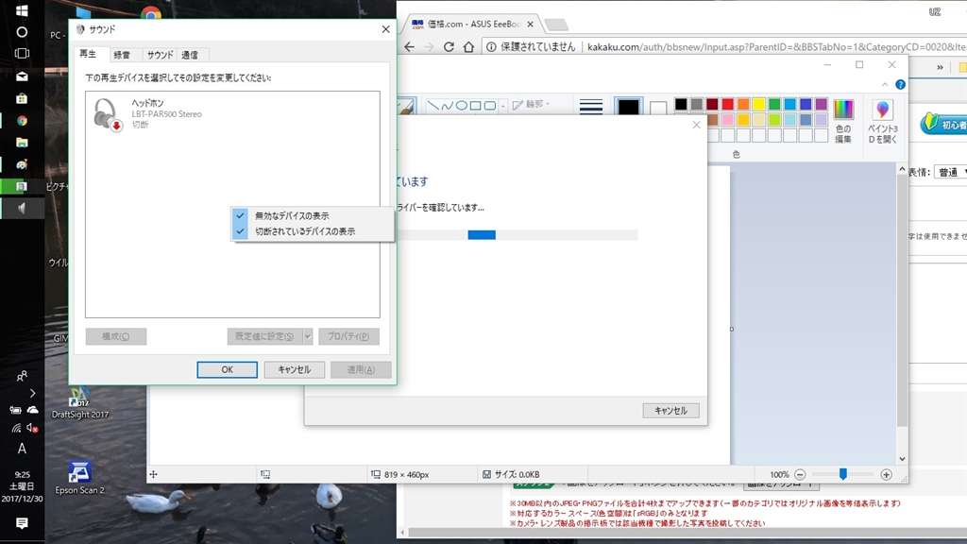Select the Curve shape in Paint
The width and height of the screenshot is (967, 544).
coord(447,106)
